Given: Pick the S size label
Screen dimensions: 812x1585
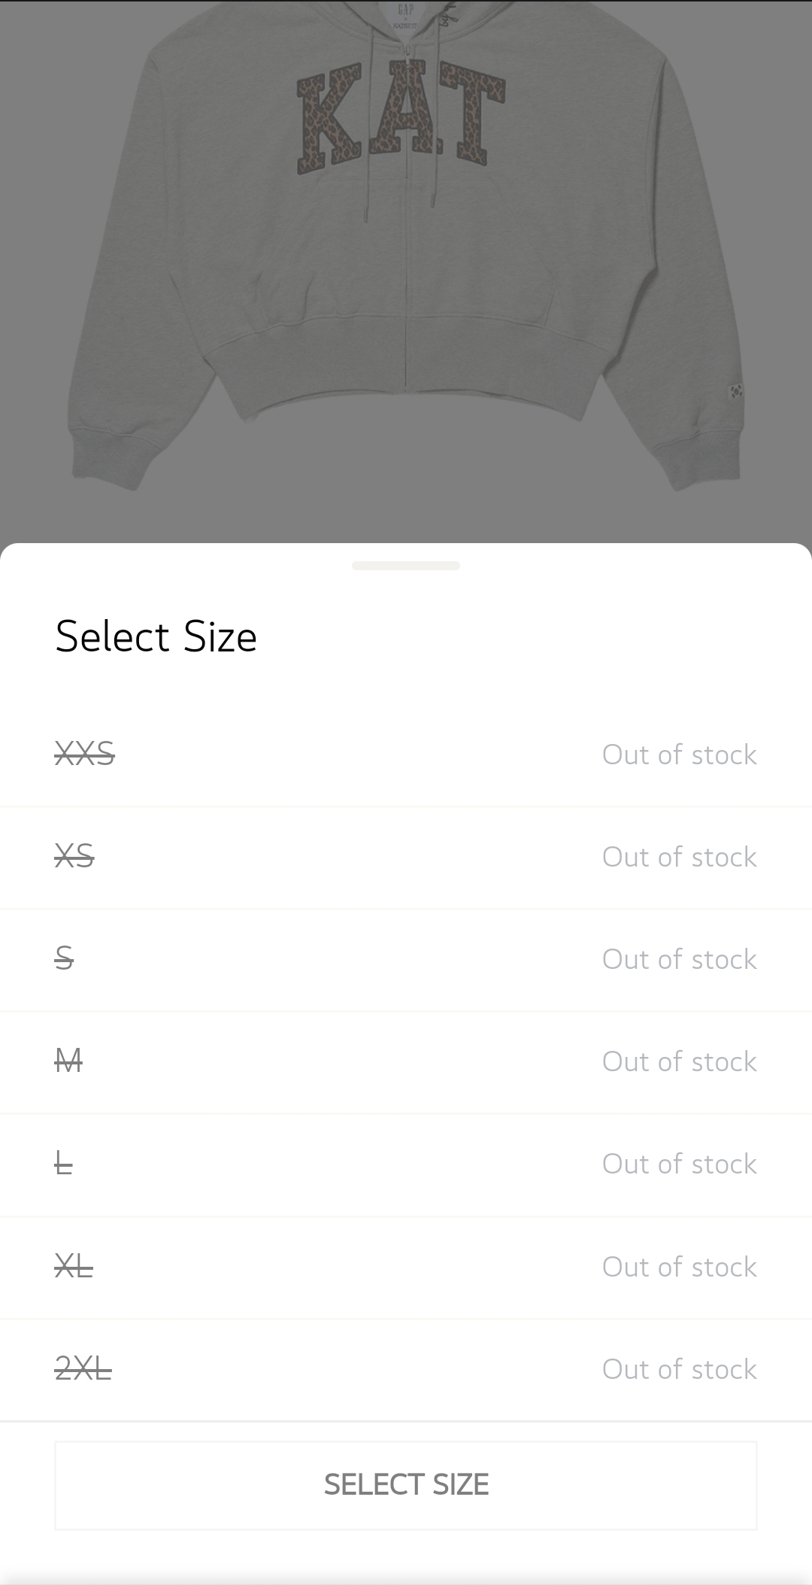Looking at the screenshot, I should 65,958.
